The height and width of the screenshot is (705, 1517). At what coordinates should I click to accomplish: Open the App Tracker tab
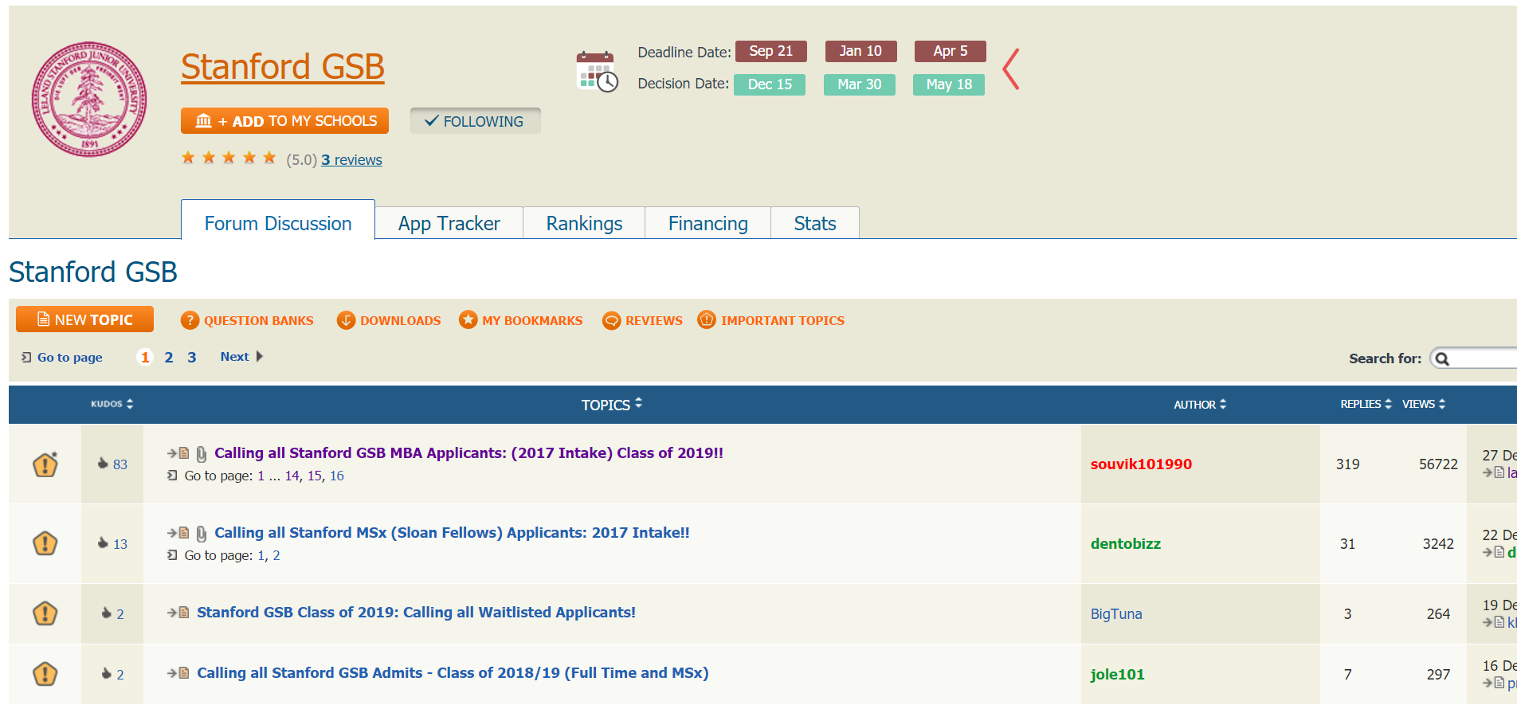coord(449,223)
